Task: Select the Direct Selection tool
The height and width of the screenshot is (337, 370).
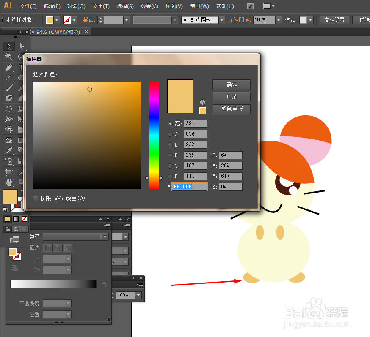Action: point(22,46)
